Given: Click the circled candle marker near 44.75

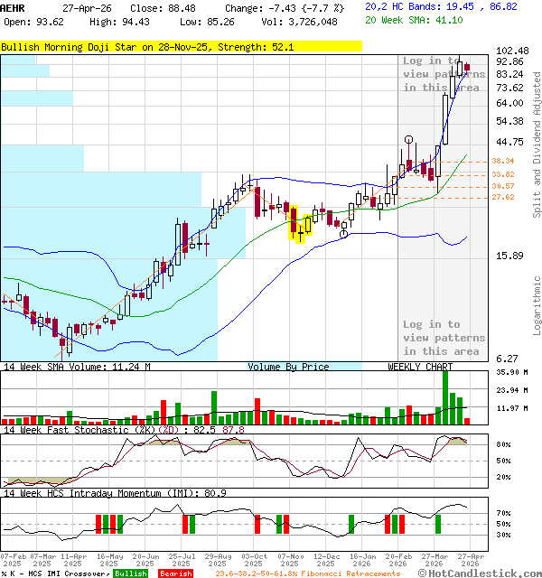Looking at the screenshot, I should [x=409, y=140].
